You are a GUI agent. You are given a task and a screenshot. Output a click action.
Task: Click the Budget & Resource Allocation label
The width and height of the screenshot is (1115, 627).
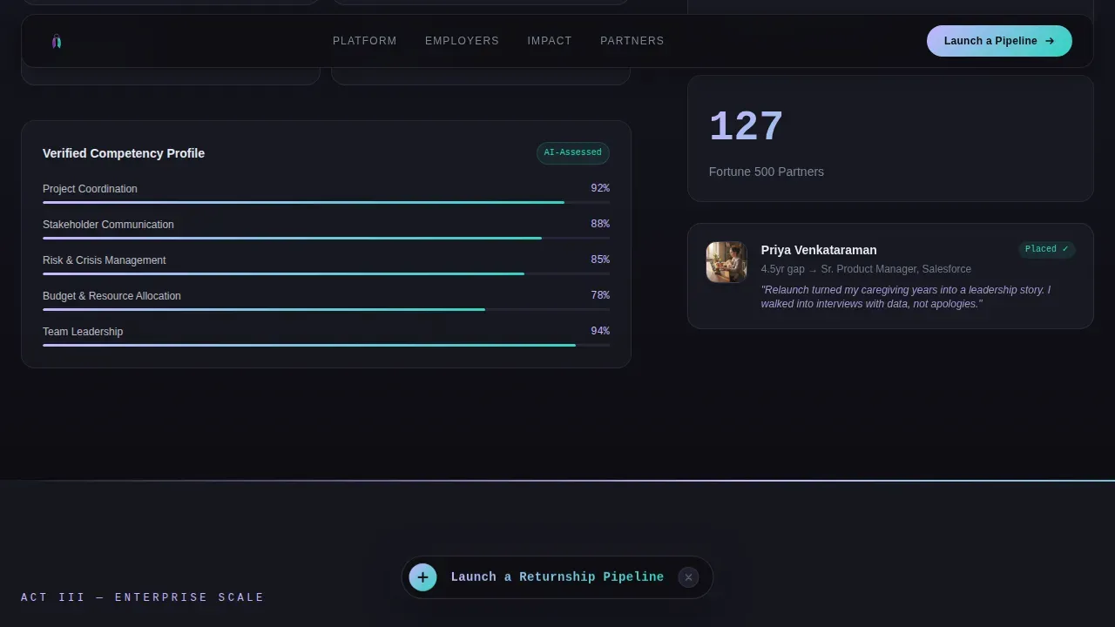click(x=111, y=296)
